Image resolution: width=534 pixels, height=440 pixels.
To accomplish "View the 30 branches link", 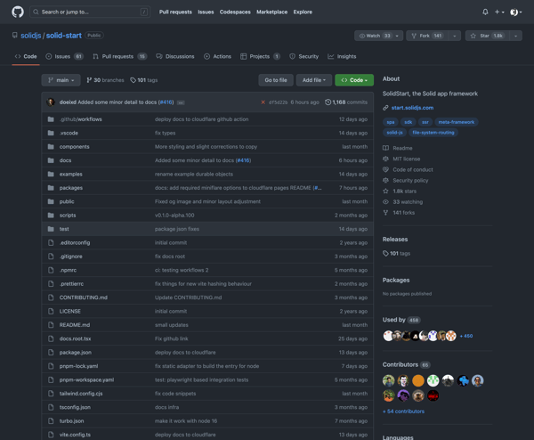I will click(105, 80).
